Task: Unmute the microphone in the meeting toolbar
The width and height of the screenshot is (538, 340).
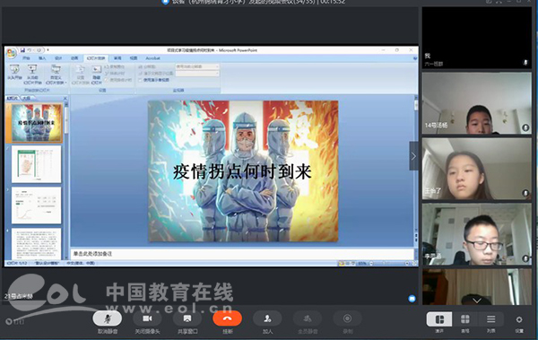Action: coord(107,318)
